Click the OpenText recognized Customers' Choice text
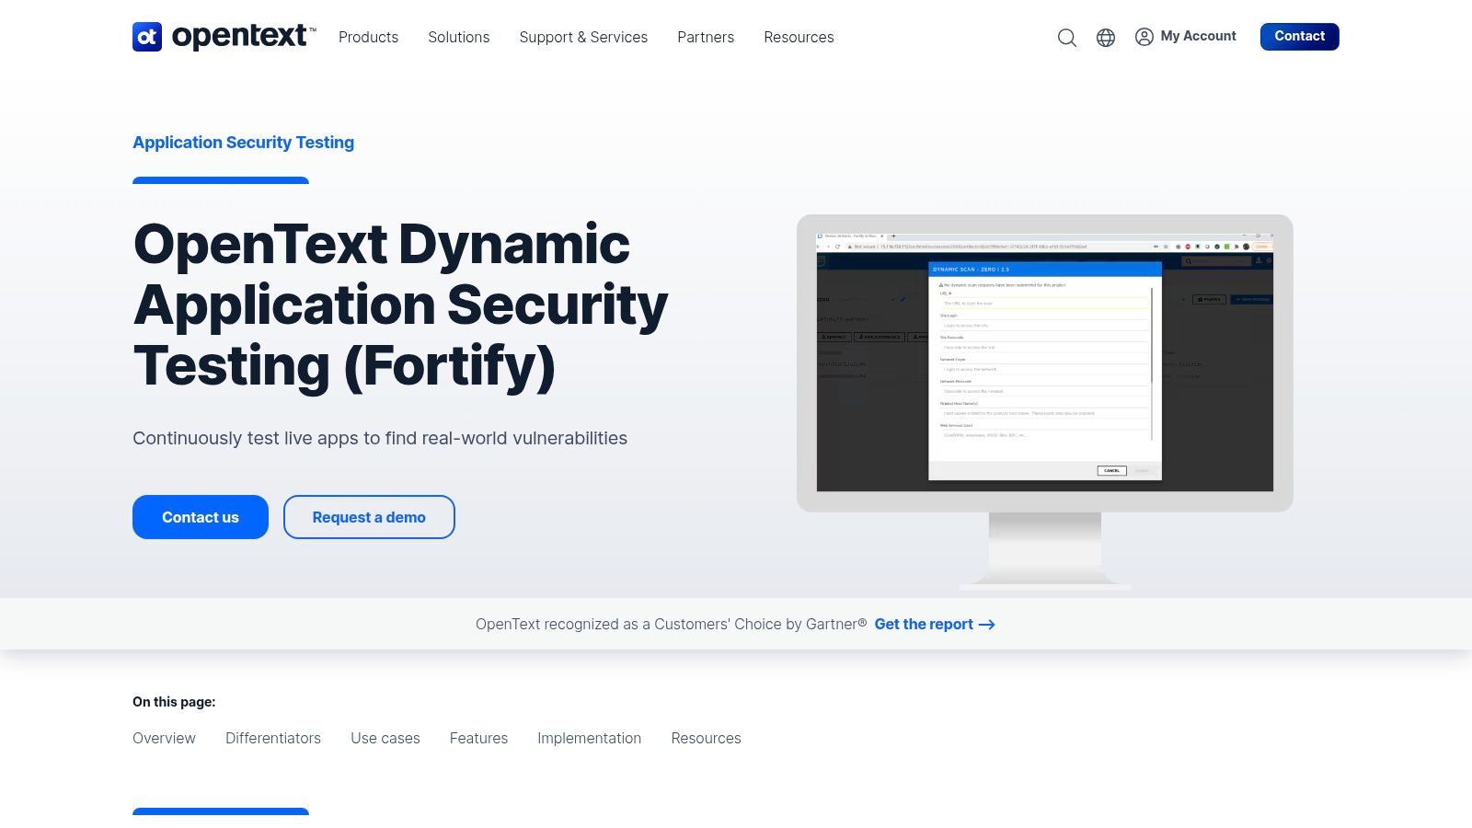The width and height of the screenshot is (1472, 828). pyautogui.click(x=671, y=624)
